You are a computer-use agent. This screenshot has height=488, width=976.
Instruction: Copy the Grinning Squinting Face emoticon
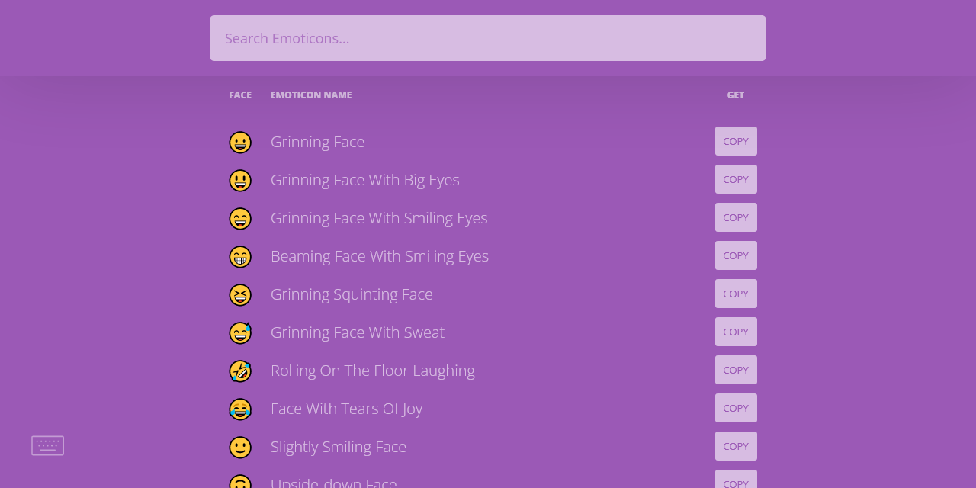(x=736, y=294)
